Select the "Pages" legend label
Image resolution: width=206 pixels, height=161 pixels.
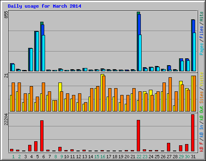coord(201,49)
